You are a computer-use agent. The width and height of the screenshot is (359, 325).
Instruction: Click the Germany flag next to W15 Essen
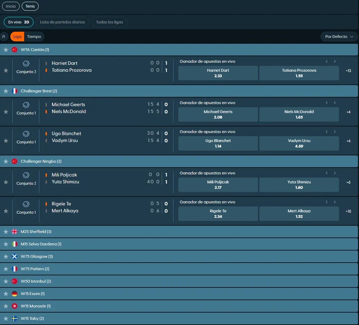tap(14, 294)
